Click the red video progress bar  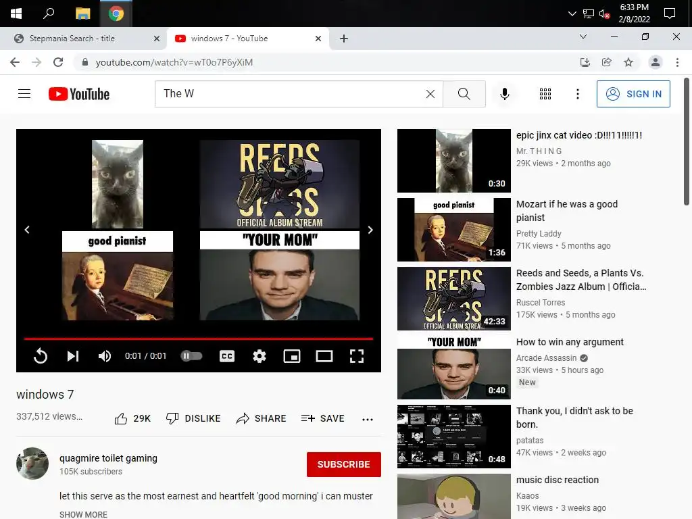[199, 339]
